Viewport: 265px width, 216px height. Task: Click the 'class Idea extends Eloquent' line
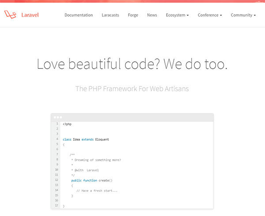coord(86,139)
